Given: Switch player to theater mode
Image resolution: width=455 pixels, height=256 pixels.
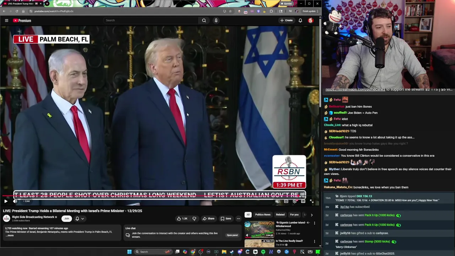Looking at the screenshot, I should coord(303,201).
